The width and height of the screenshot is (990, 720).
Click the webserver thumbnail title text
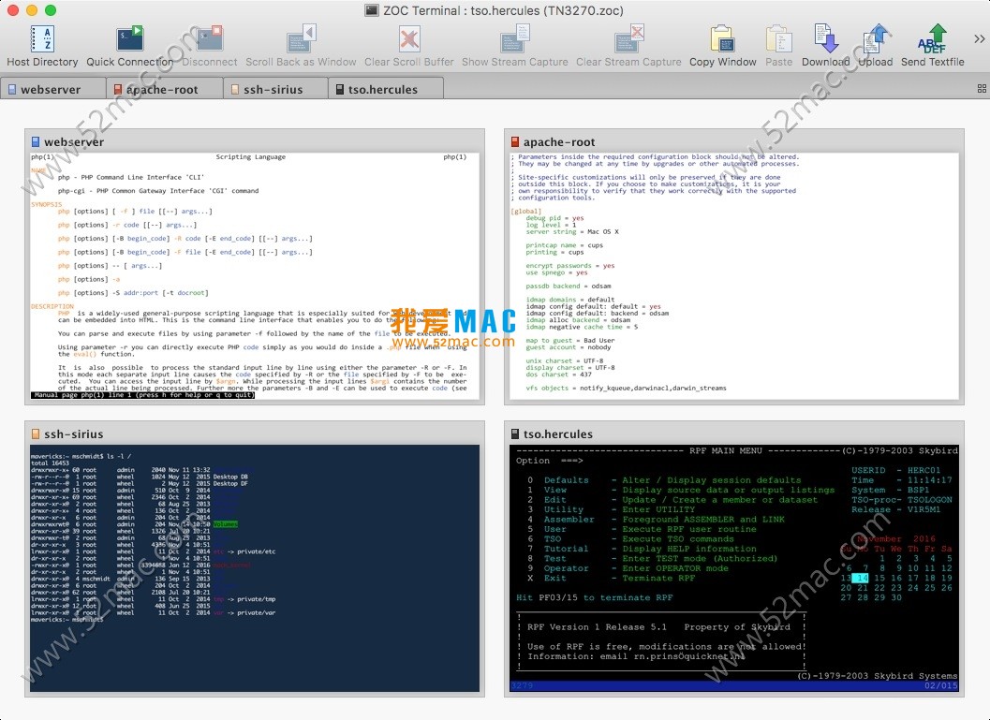coord(74,142)
